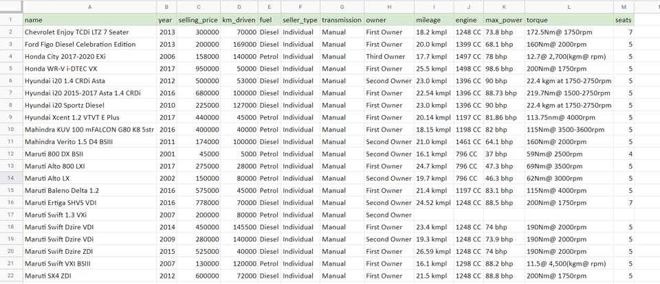
Task: Select column G header
Action: pyautogui.click(x=342, y=7)
